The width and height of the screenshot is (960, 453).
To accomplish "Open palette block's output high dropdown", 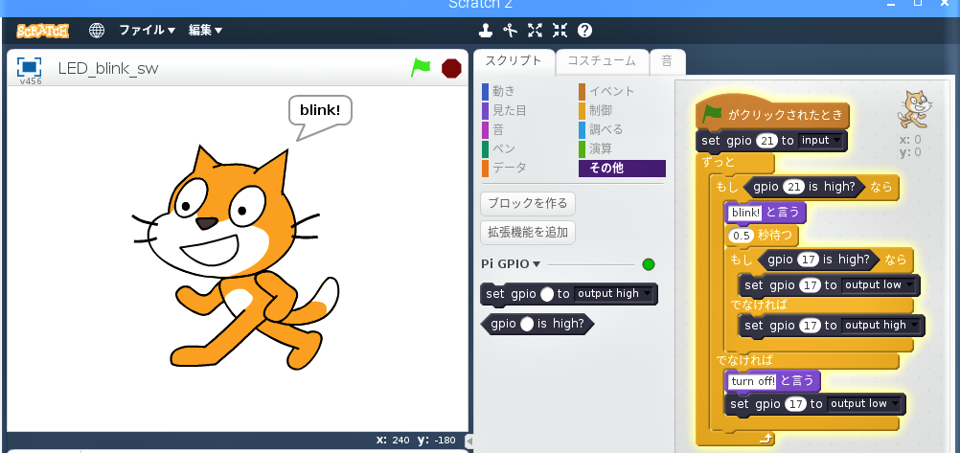I will point(614,294).
